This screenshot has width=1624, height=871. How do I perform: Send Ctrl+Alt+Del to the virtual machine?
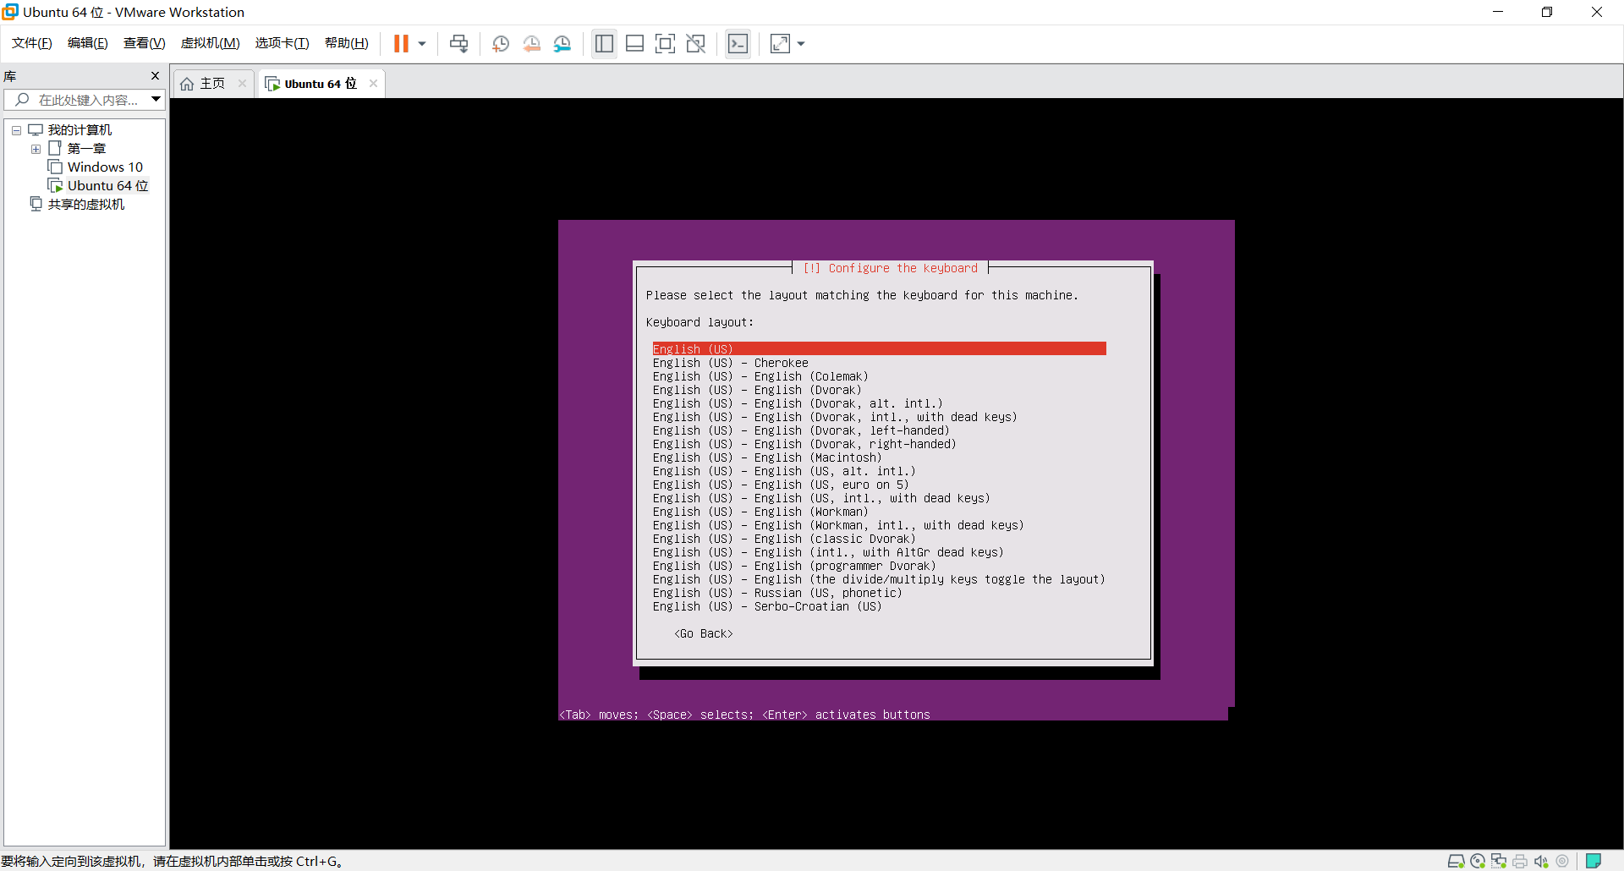click(458, 44)
